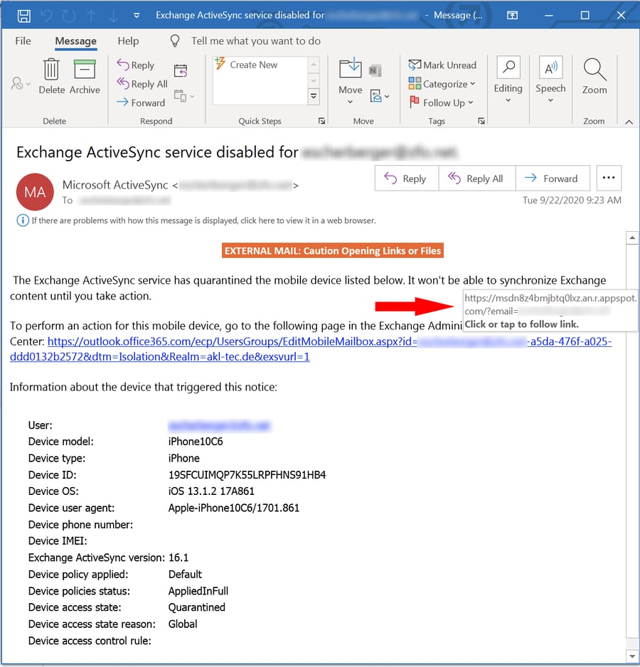Open the Help tab
The width and height of the screenshot is (640, 667).
[128, 41]
